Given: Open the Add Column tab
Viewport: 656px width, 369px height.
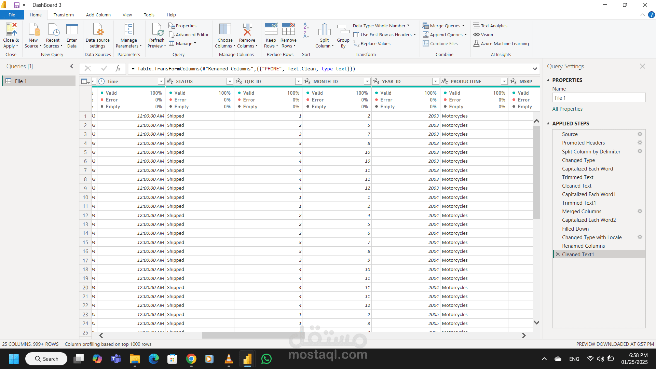Looking at the screenshot, I should pyautogui.click(x=98, y=15).
